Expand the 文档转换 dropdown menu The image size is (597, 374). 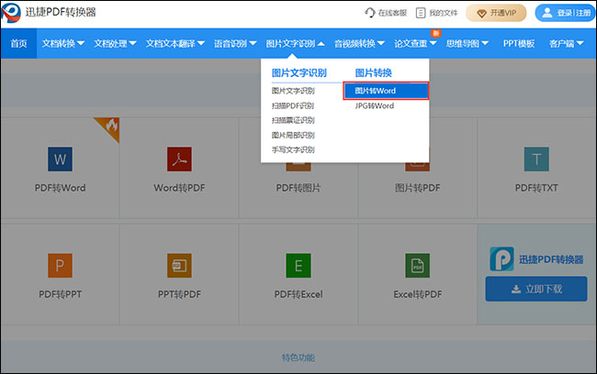coord(63,43)
